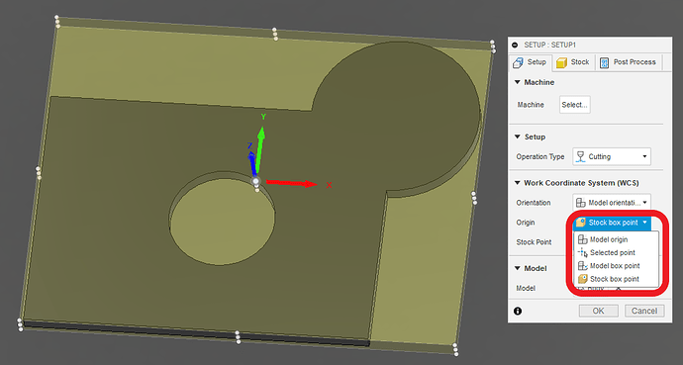
Task: Choose Model box point option
Action: click(616, 265)
